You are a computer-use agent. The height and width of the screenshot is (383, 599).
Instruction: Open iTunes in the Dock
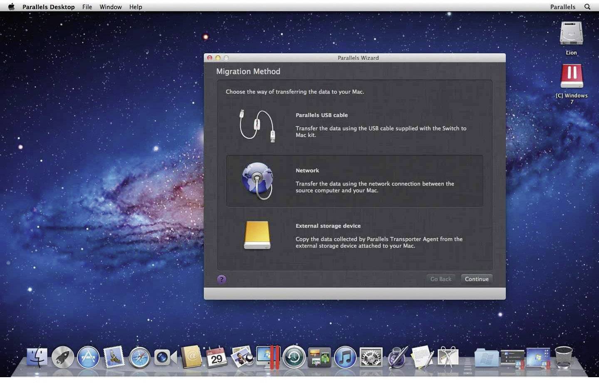click(x=345, y=357)
